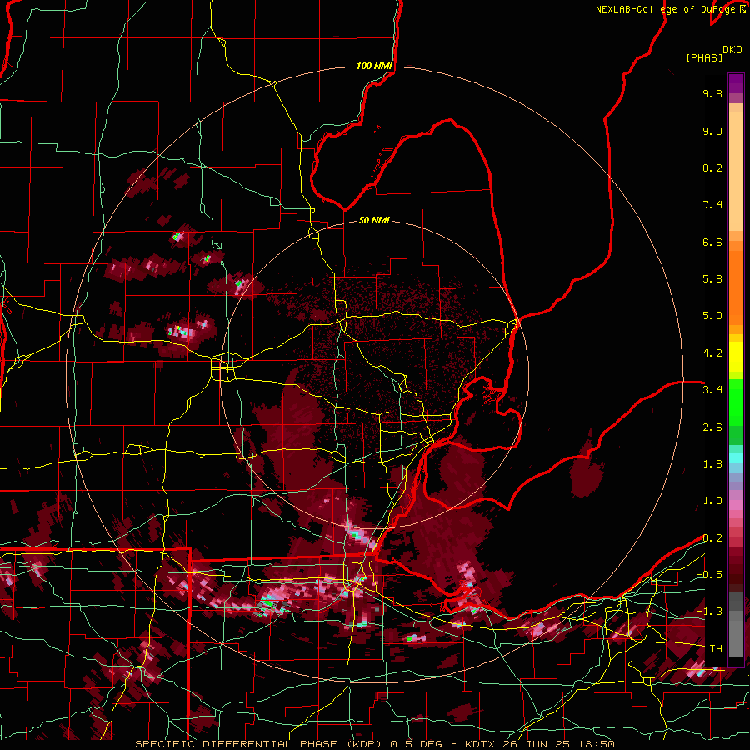Click the 1.8 scale value
This screenshot has width=750, height=750.
[712, 464]
